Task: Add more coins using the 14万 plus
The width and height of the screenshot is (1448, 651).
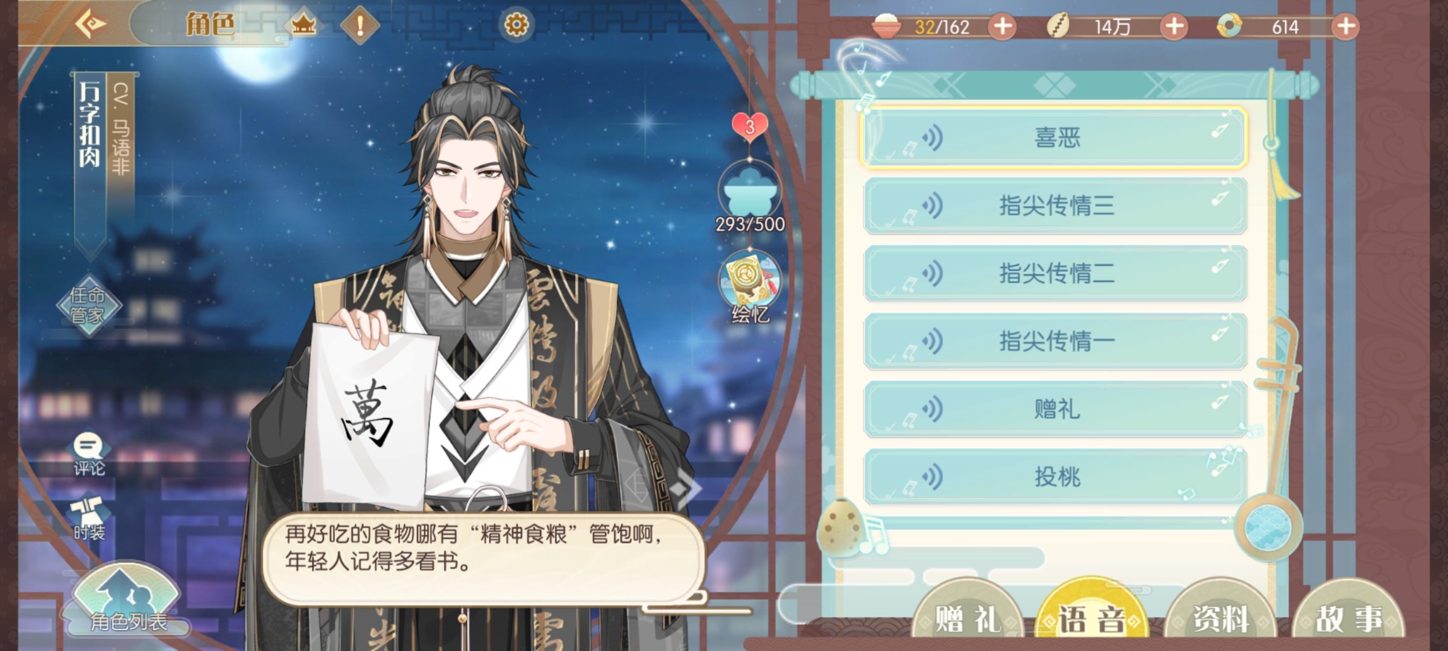Action: point(1174,27)
